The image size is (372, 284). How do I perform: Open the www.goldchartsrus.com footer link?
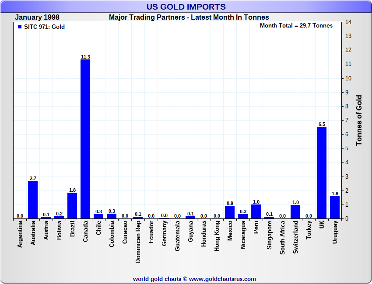coord(222,279)
